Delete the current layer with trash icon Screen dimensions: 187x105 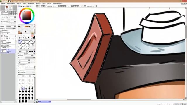(9, 38)
